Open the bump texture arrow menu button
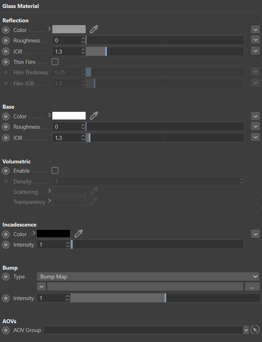The image size is (262, 342). 42,286
